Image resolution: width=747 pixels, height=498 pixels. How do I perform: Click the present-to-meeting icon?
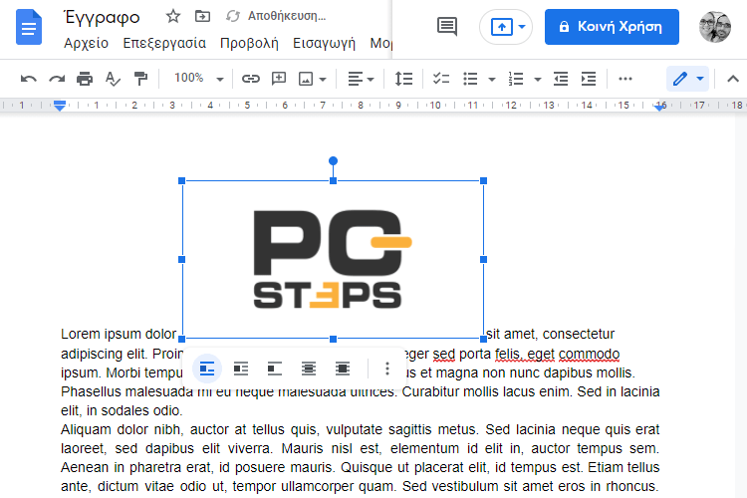point(502,27)
